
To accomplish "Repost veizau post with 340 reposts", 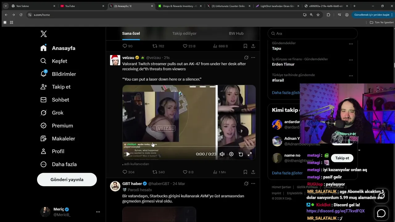I will pyautogui.click(x=159, y=172).
